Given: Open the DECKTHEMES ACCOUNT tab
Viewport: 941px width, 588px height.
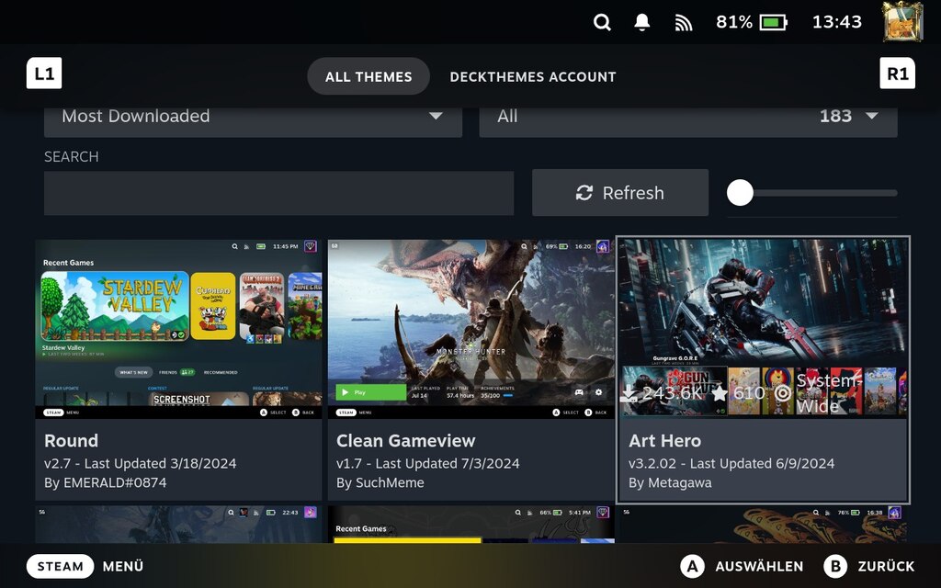Looking at the screenshot, I should [x=533, y=77].
